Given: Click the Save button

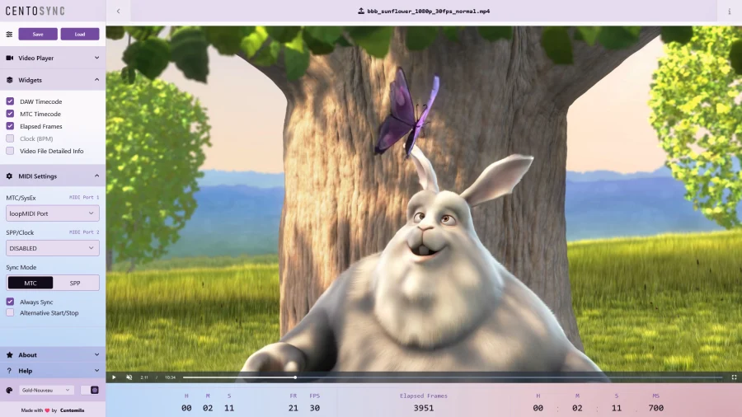Looking at the screenshot, I should point(38,34).
